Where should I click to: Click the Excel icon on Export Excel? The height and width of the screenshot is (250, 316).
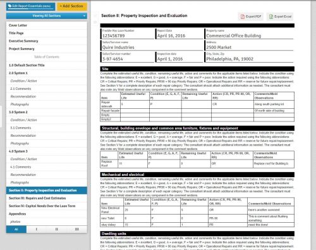pos(271,16)
